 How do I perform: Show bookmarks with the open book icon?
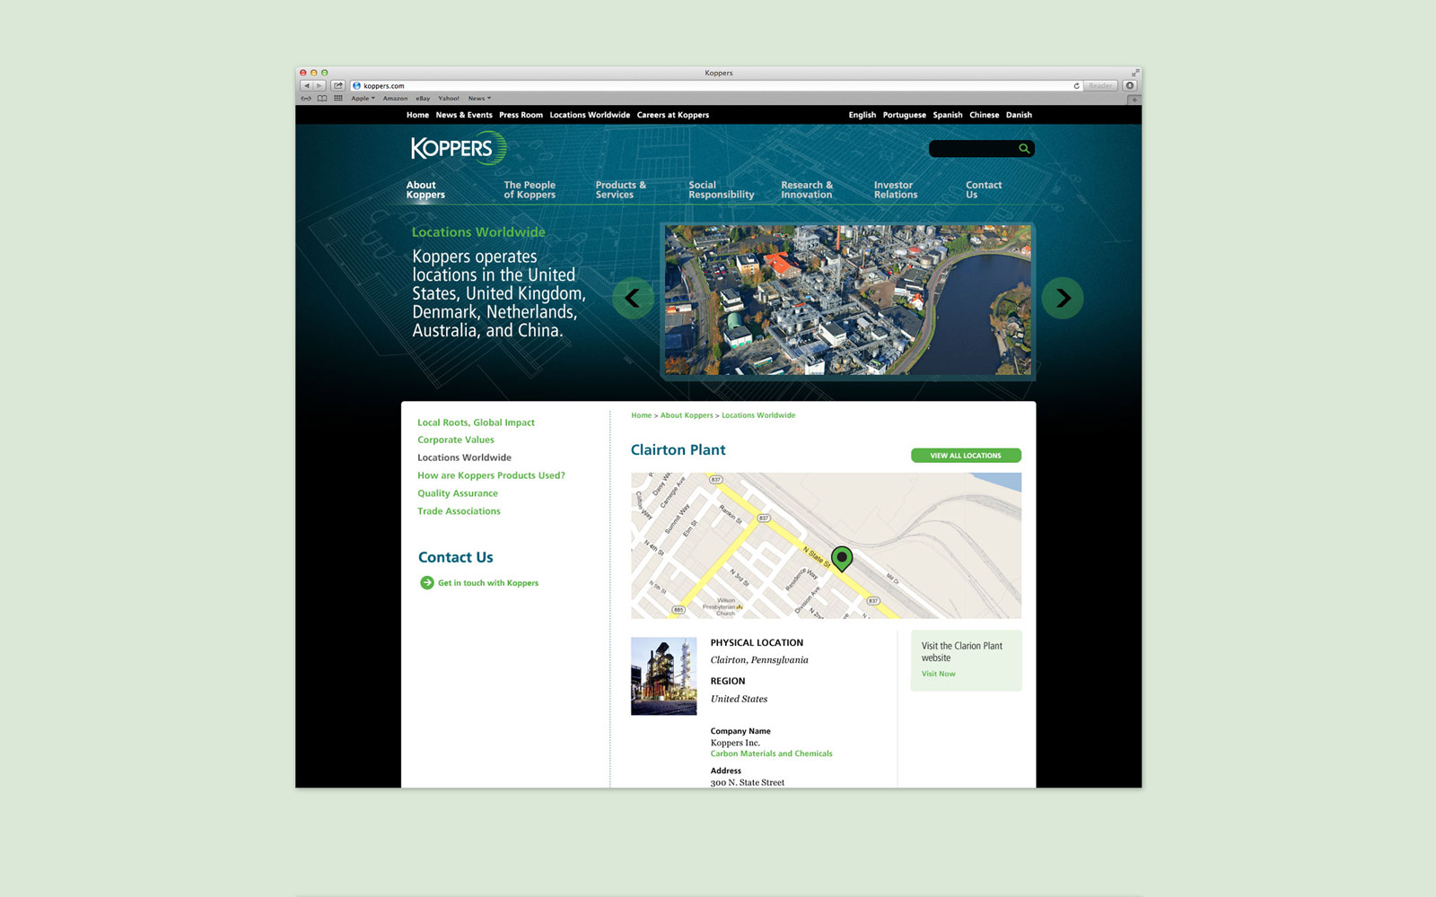coord(322,99)
